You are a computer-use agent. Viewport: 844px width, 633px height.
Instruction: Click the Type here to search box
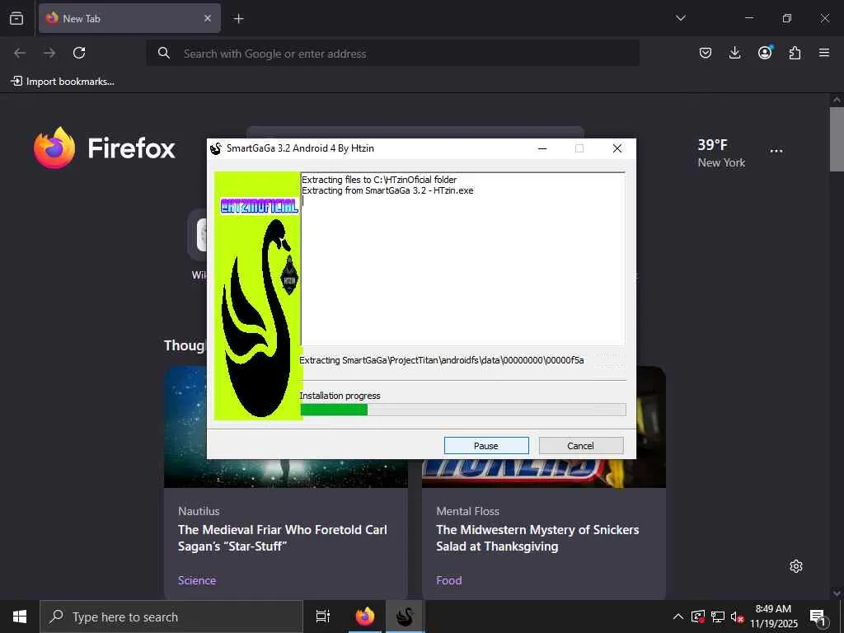[x=171, y=617]
